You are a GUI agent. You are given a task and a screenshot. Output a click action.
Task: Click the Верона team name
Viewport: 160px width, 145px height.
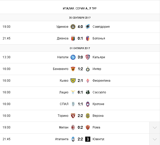98,116
